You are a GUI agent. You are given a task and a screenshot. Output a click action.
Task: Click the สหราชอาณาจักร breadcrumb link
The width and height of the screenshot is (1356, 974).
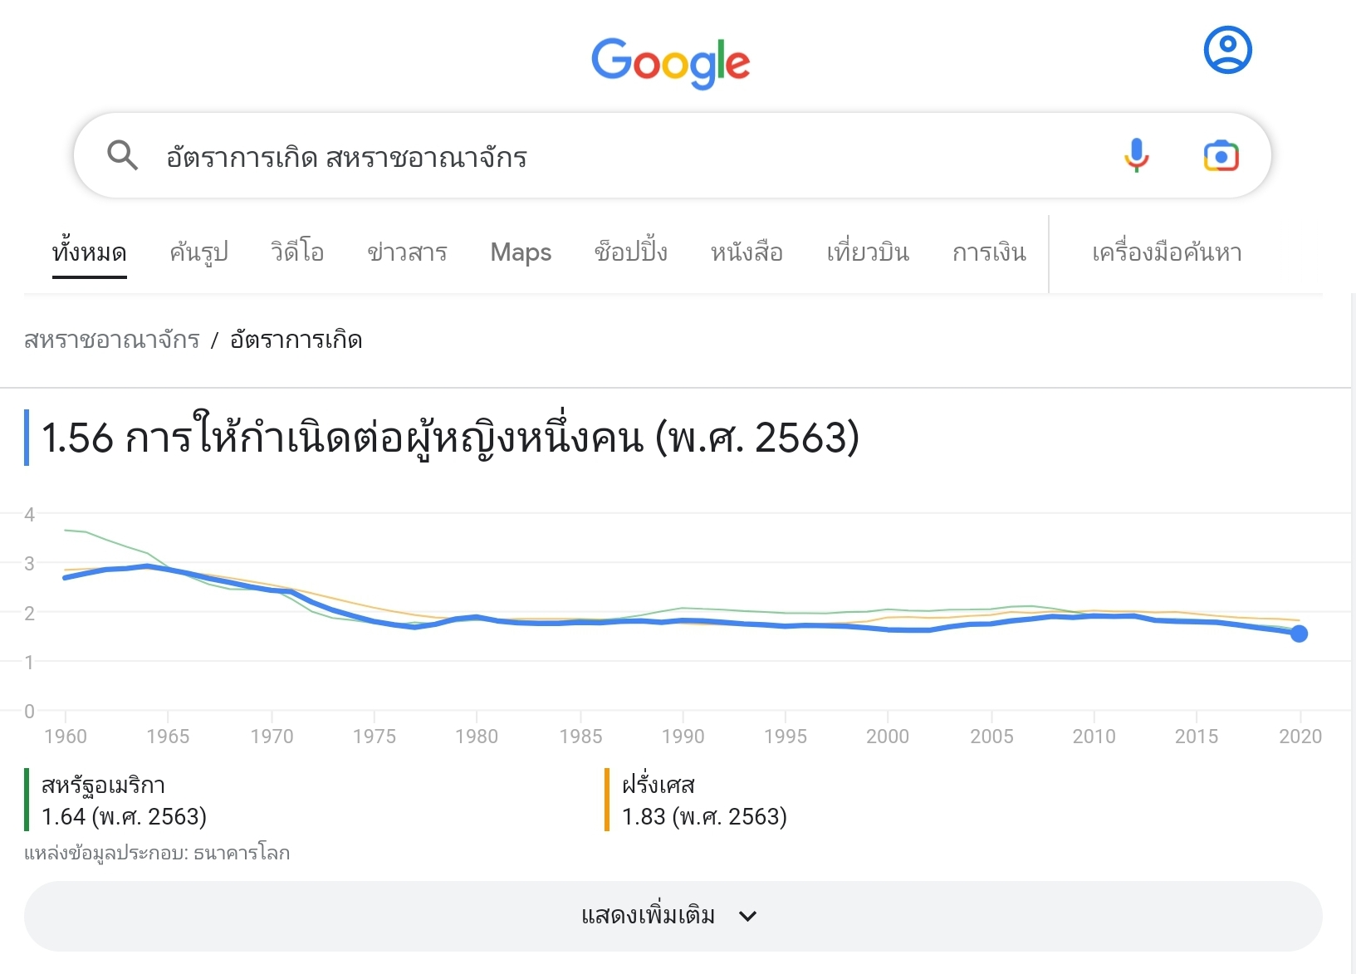(112, 340)
